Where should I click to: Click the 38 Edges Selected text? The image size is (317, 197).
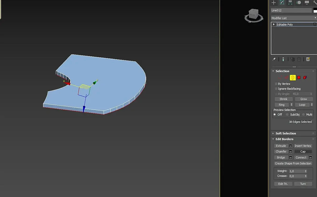tap(300, 122)
